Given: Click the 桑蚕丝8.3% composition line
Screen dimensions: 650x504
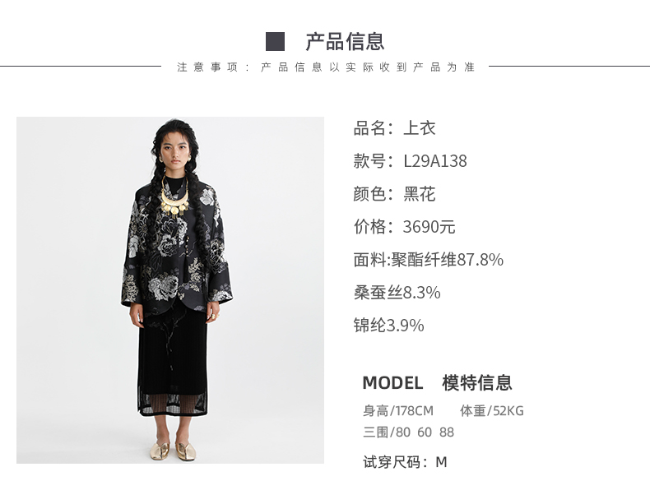Looking at the screenshot, I should click(397, 293).
